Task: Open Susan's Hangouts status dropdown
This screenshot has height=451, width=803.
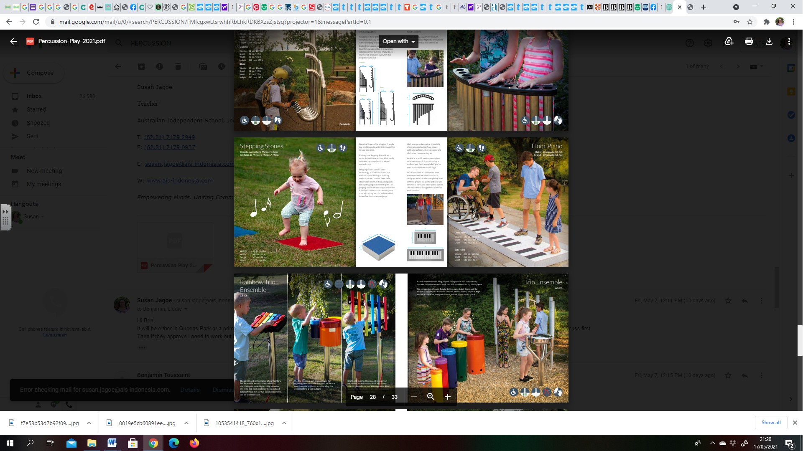Action: click(42, 217)
